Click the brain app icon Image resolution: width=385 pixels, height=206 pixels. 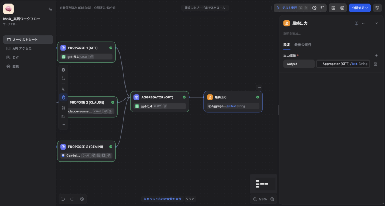(x=8, y=9)
